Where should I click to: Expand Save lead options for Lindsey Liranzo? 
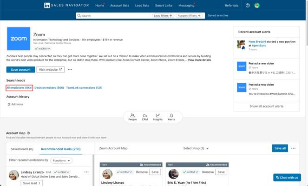[x=32, y=183]
